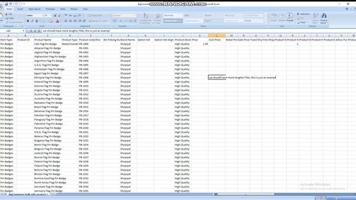Click the Middle Align icon
This screenshot has height=200, width=356.
[x=71, y=16]
